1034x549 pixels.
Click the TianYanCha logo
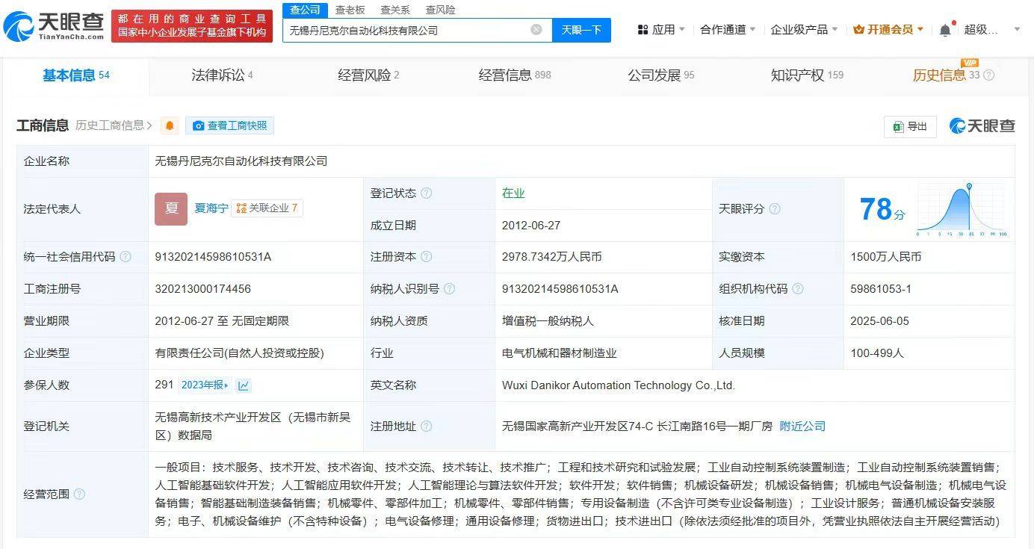tap(54, 26)
